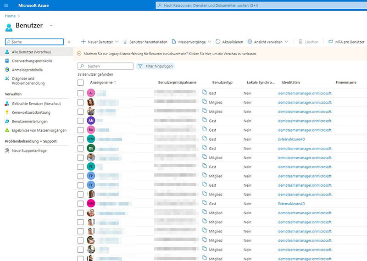Click the Massenvorgänge document icon

coord(174,42)
